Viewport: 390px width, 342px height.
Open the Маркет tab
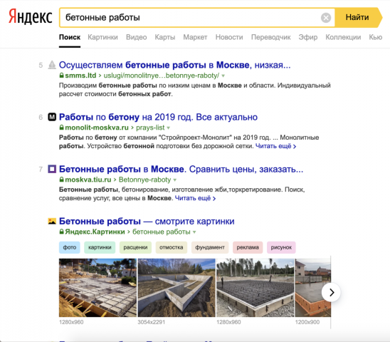(195, 37)
